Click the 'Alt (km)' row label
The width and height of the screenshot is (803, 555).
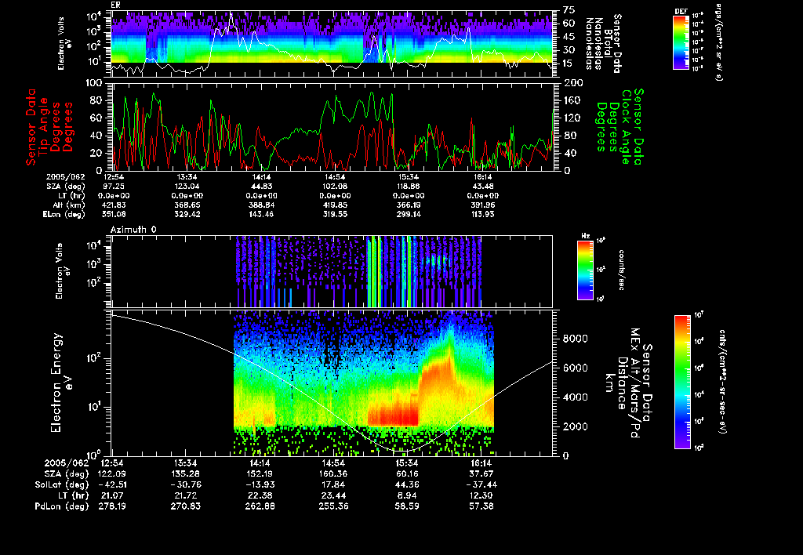click(x=69, y=205)
